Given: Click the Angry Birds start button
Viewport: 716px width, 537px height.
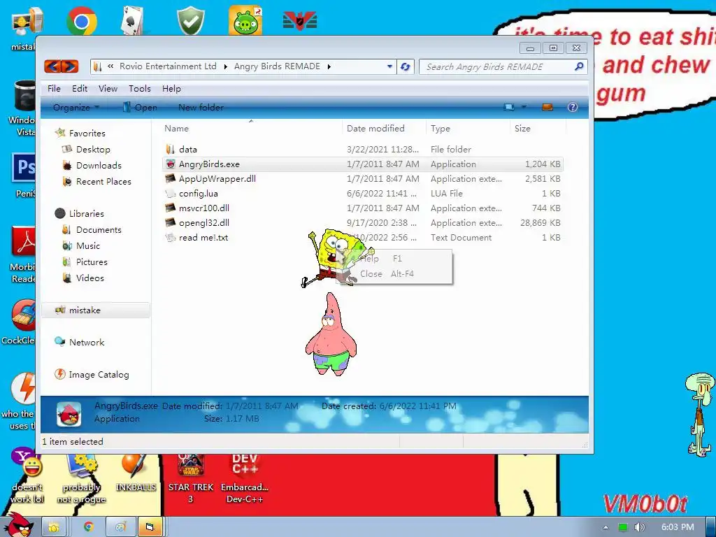Looking at the screenshot, I should pos(17,525).
